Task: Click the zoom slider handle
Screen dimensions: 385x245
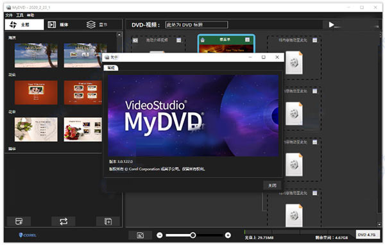Action: [193, 235]
